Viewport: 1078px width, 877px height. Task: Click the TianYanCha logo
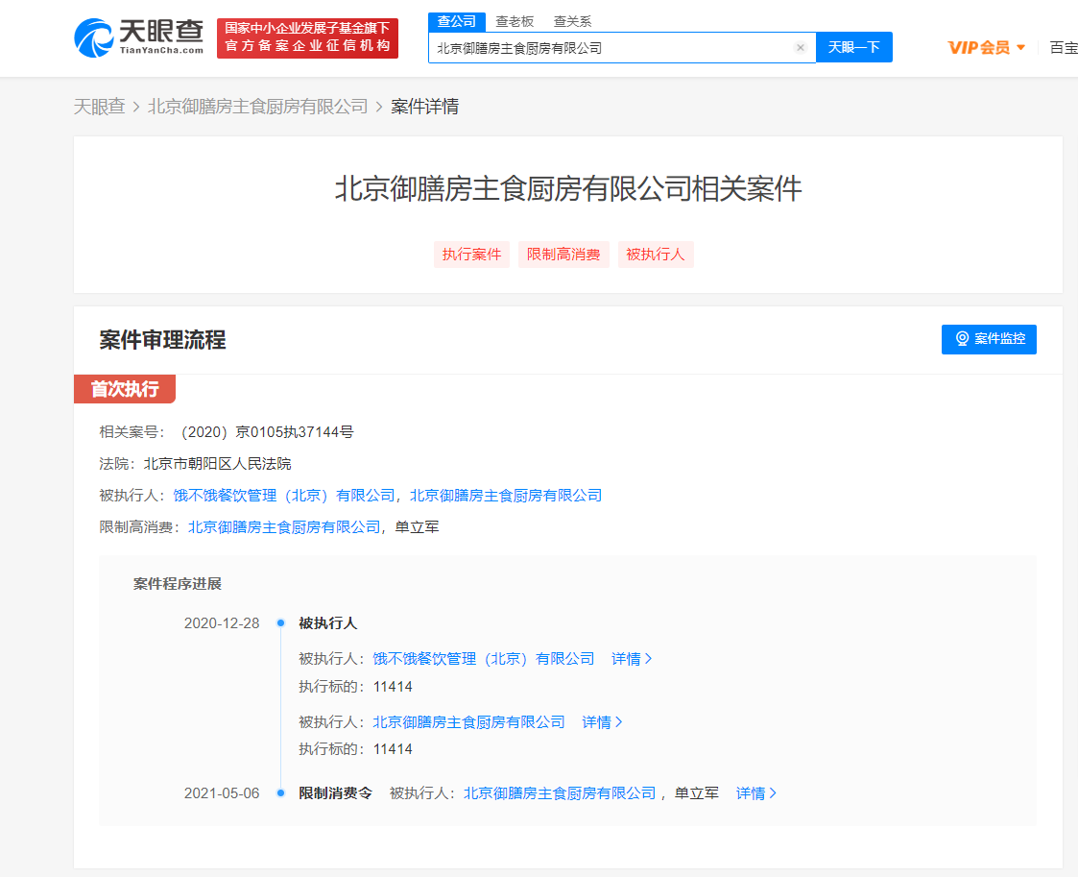139,37
